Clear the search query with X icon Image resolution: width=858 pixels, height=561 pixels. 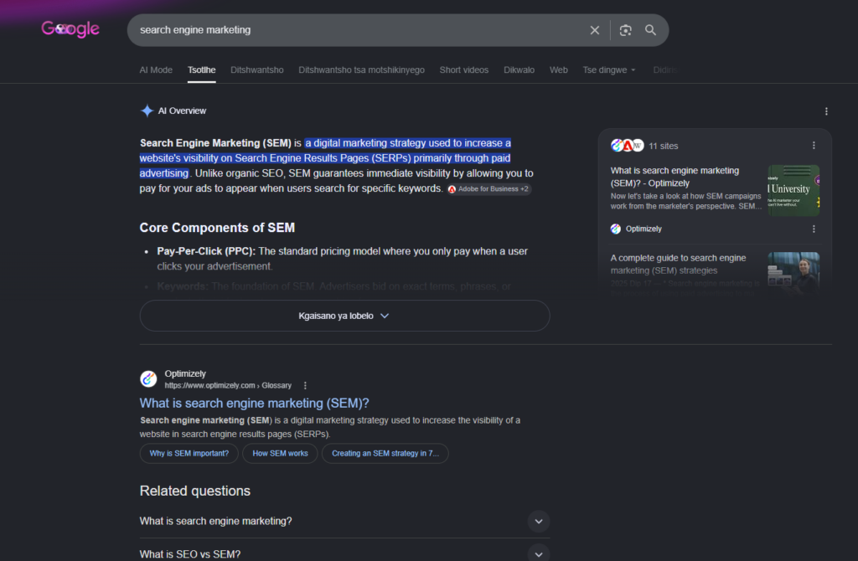point(595,30)
